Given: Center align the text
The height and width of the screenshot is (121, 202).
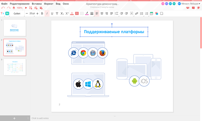Looking at the screenshot, I should [x=102, y=13].
